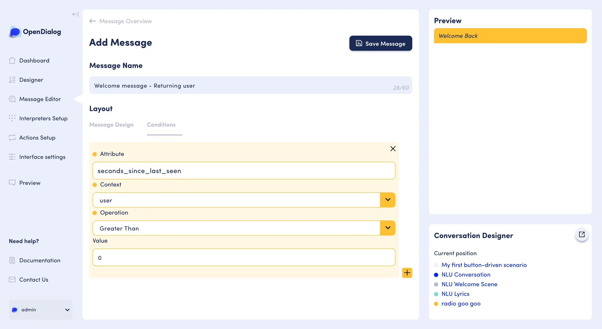Click the Preview chat bubble icon
The height and width of the screenshot is (329, 602).
(12, 183)
